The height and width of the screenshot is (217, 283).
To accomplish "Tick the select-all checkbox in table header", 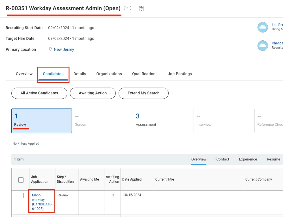I will (21, 180).
